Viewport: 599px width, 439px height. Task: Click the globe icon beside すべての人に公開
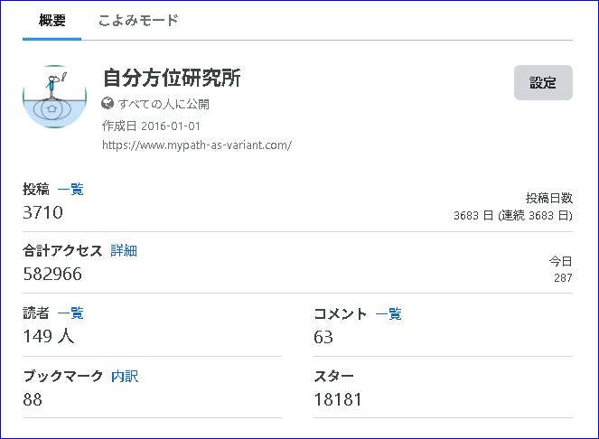coord(108,103)
